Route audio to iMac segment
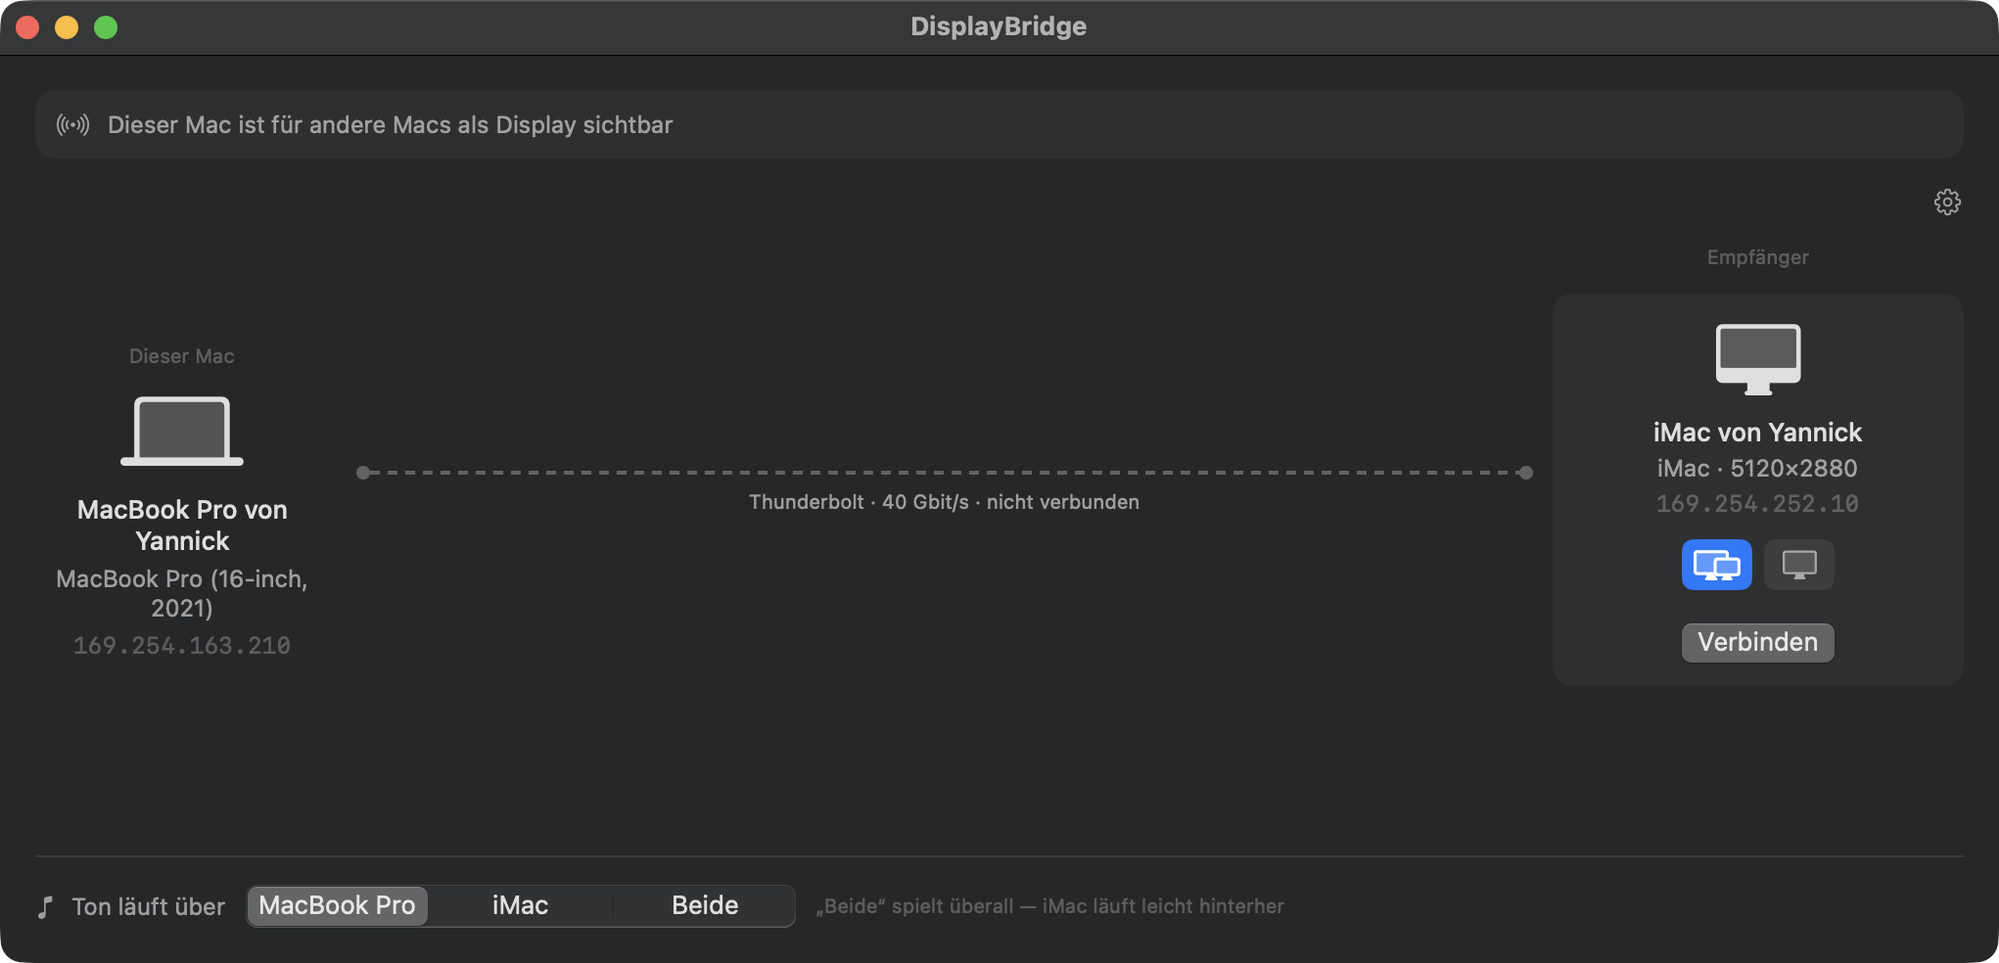The width and height of the screenshot is (1999, 963). coord(520,905)
